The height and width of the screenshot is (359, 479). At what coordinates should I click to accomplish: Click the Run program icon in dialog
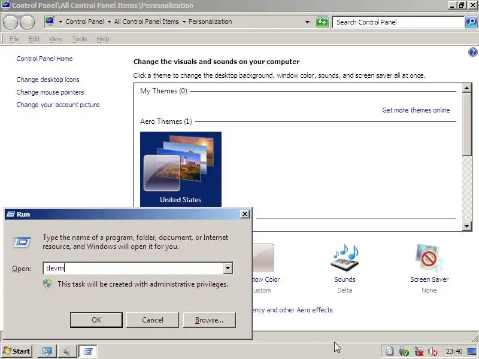pyautogui.click(x=22, y=242)
